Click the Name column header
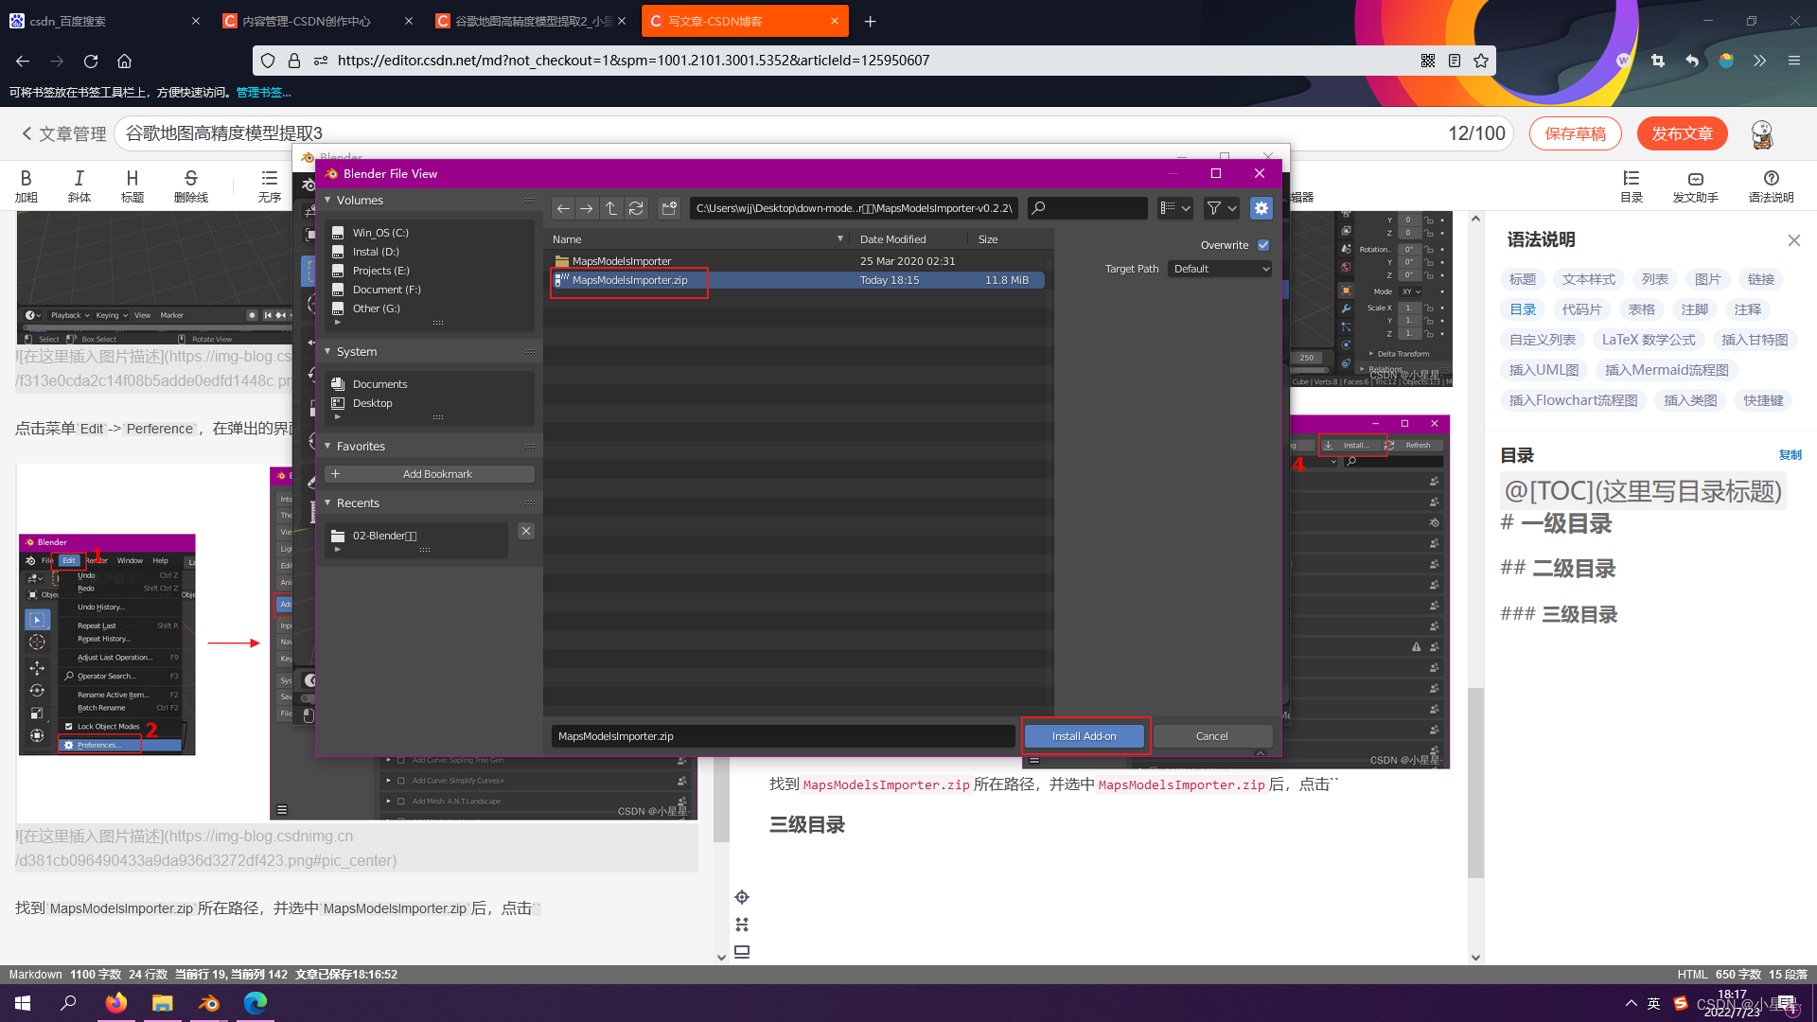This screenshot has width=1817, height=1022. tap(567, 239)
